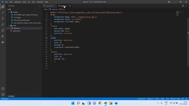Screen dimensions: 189x106
Task: Open Chat app on the taskbar
Action: pos(94,103)
